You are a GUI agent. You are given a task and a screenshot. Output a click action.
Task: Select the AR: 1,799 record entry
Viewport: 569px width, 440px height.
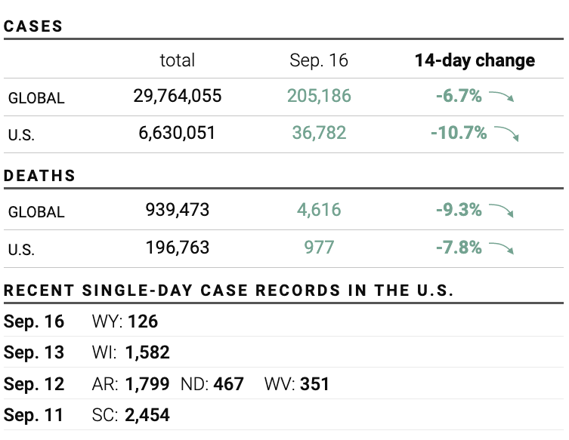[131, 384]
